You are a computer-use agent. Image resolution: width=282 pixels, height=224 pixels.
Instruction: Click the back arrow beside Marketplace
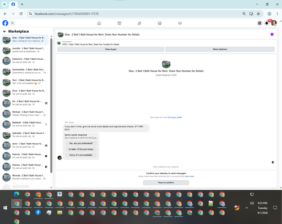[5, 32]
